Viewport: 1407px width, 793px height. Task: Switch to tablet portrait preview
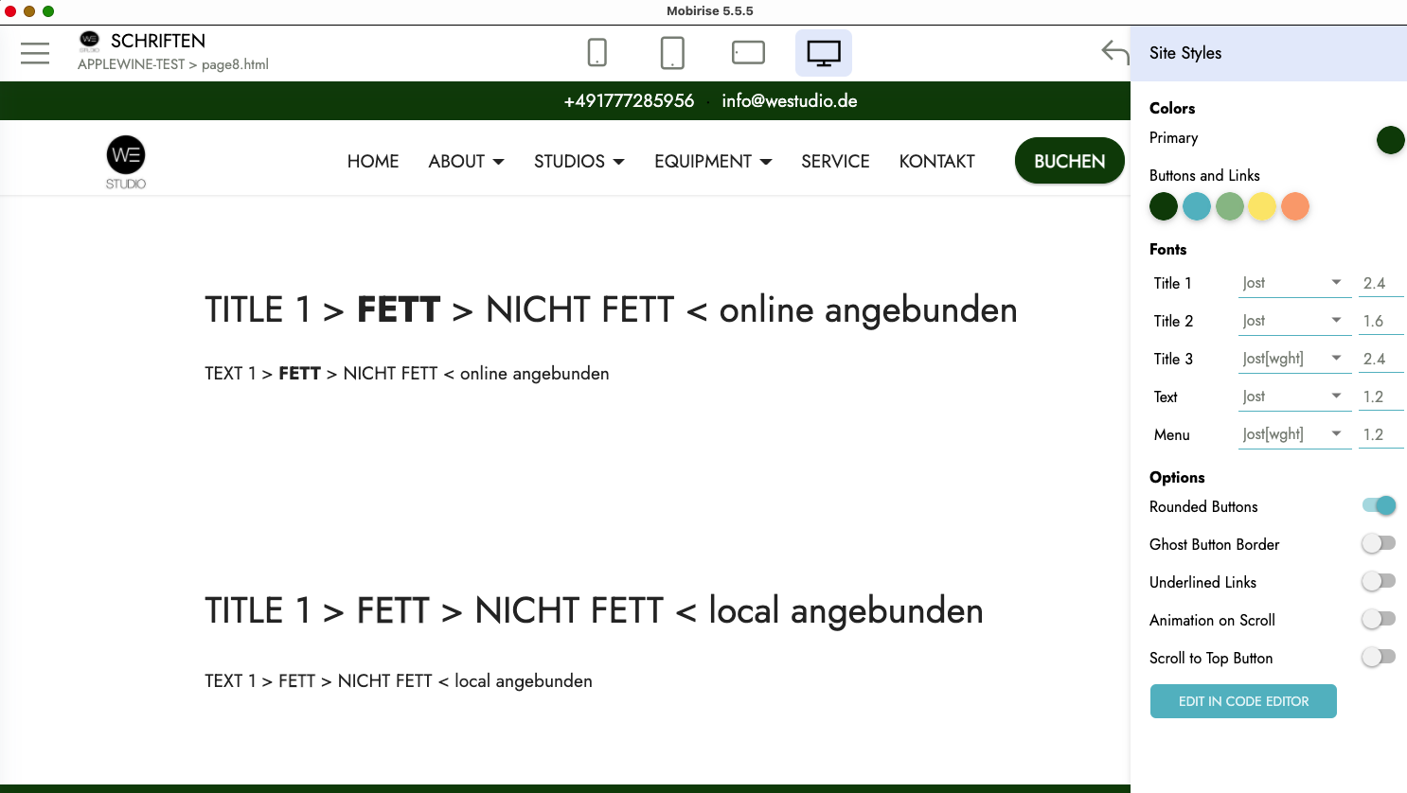coord(672,53)
